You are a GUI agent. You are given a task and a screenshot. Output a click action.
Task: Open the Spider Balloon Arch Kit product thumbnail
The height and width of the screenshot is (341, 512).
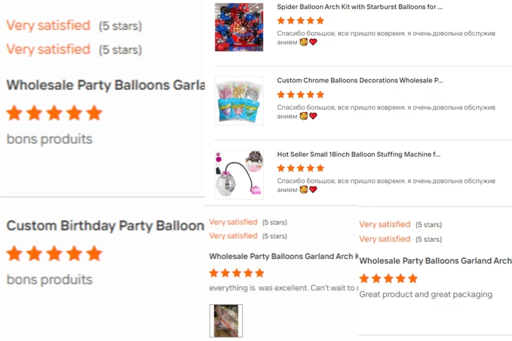tap(239, 27)
